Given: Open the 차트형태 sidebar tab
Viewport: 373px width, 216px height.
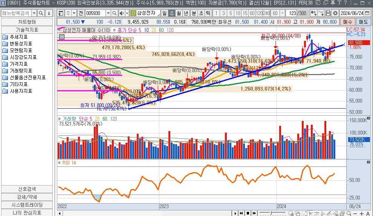Looking at the screenshot, I should [x=27, y=22].
